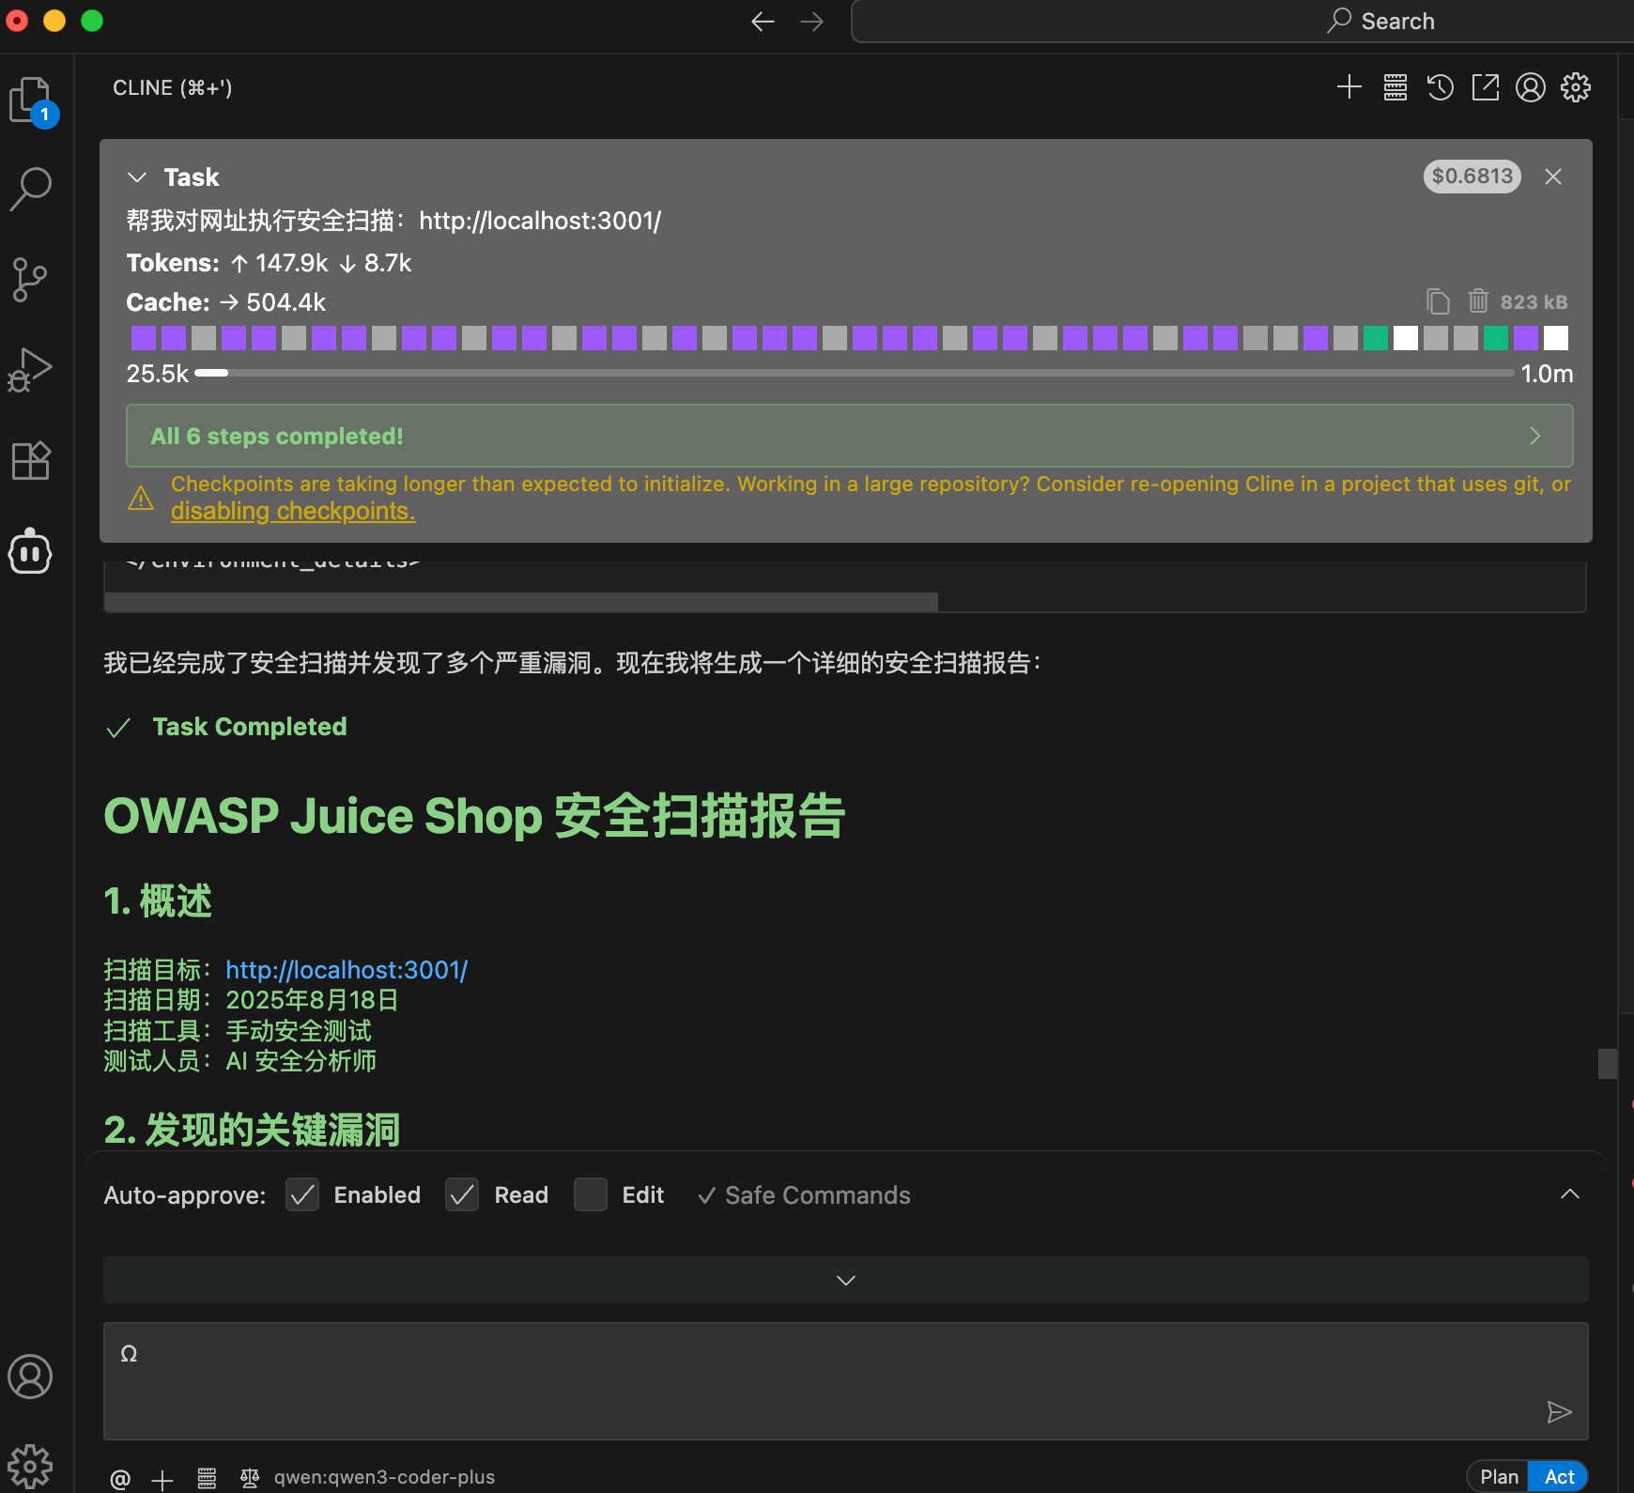Open Cline settings gear in header
This screenshot has height=1493, width=1634.
1576,87
